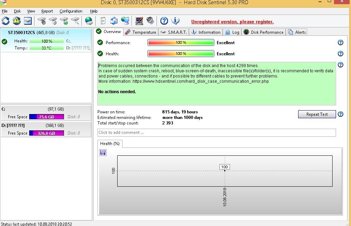Click the Unregistered version, please register link
This screenshot has height=226, width=351.
tap(232, 22)
